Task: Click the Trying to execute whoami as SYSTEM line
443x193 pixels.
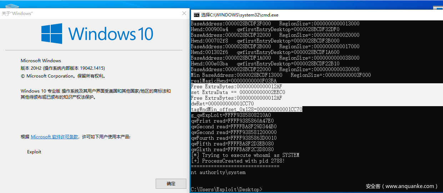Action: pos(245,155)
